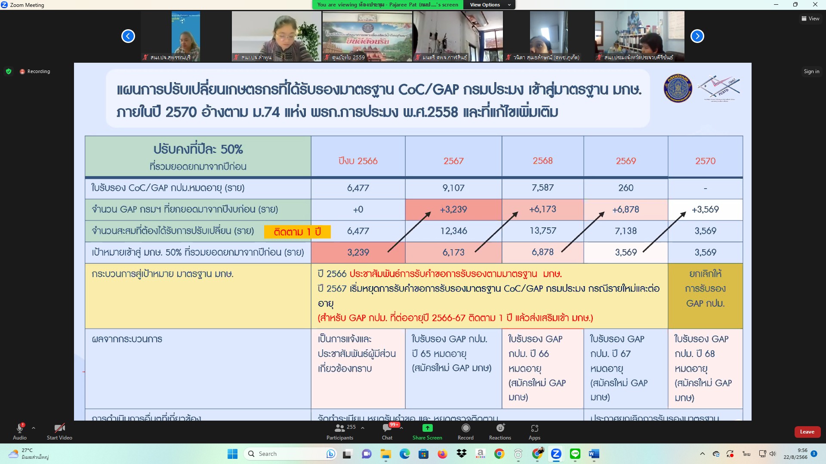Screen dimensions: 826x464
Task: Click the Record button in toolbar
Action: (x=465, y=431)
